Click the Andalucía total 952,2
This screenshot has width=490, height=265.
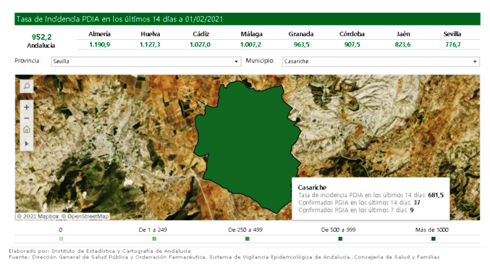42,37
